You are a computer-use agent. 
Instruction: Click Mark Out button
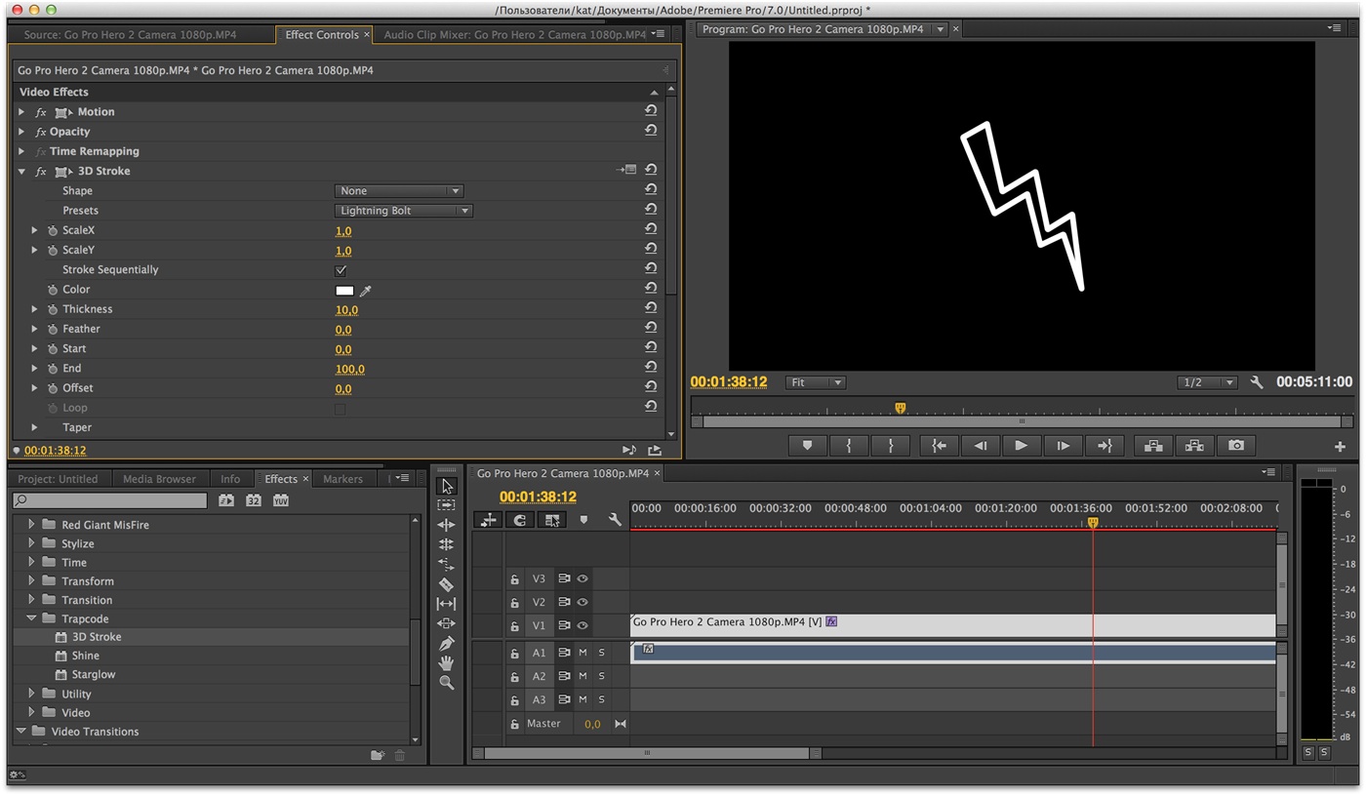click(890, 446)
